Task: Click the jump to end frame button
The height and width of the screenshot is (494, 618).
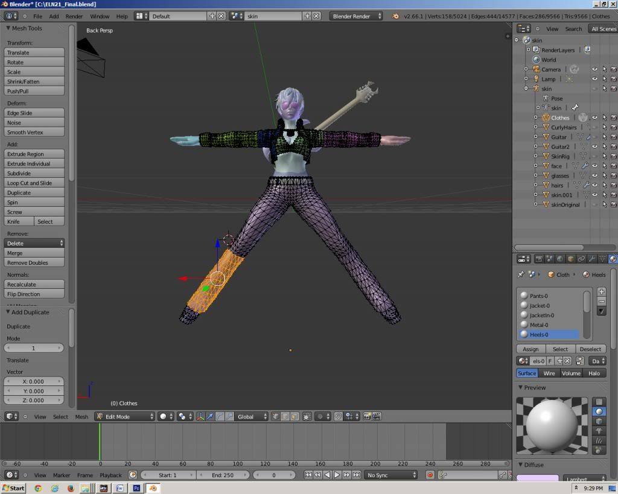Action: click(357, 475)
